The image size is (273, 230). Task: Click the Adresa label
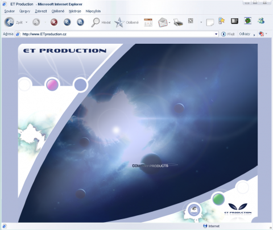click(x=8, y=34)
